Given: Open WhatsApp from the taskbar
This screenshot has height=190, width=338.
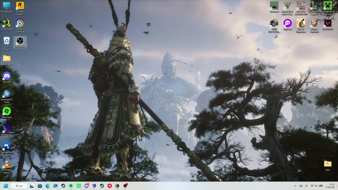Looking at the screenshot, I should point(79,186).
